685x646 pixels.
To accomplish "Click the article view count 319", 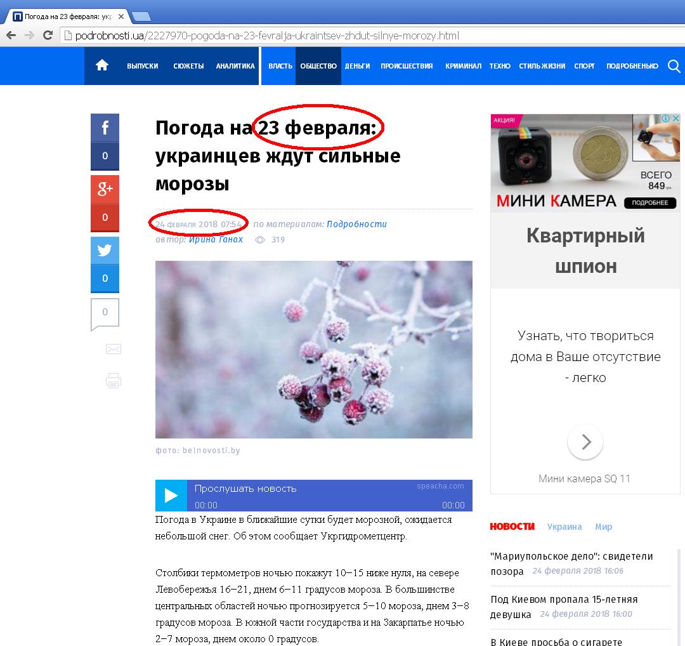I will point(278,239).
